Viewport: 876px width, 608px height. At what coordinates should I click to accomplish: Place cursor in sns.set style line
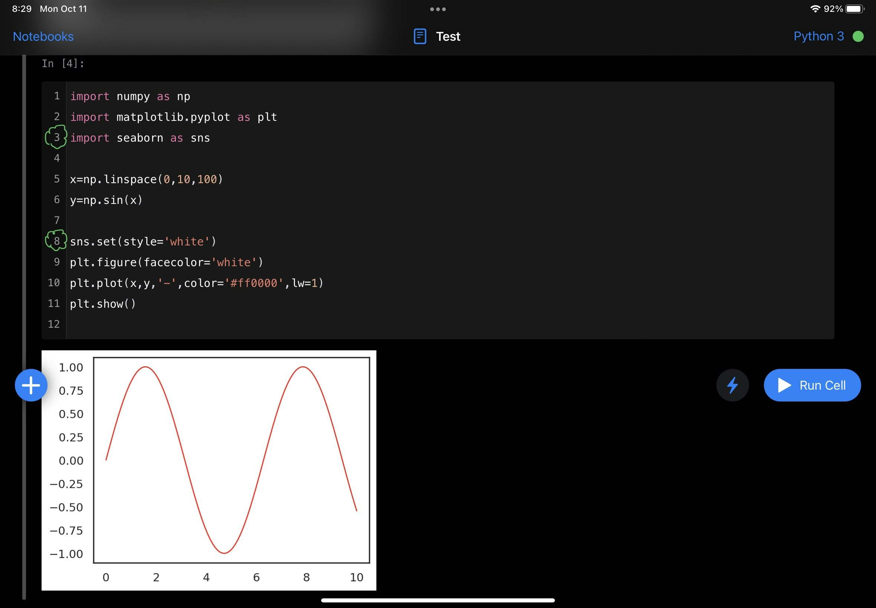tap(143, 241)
